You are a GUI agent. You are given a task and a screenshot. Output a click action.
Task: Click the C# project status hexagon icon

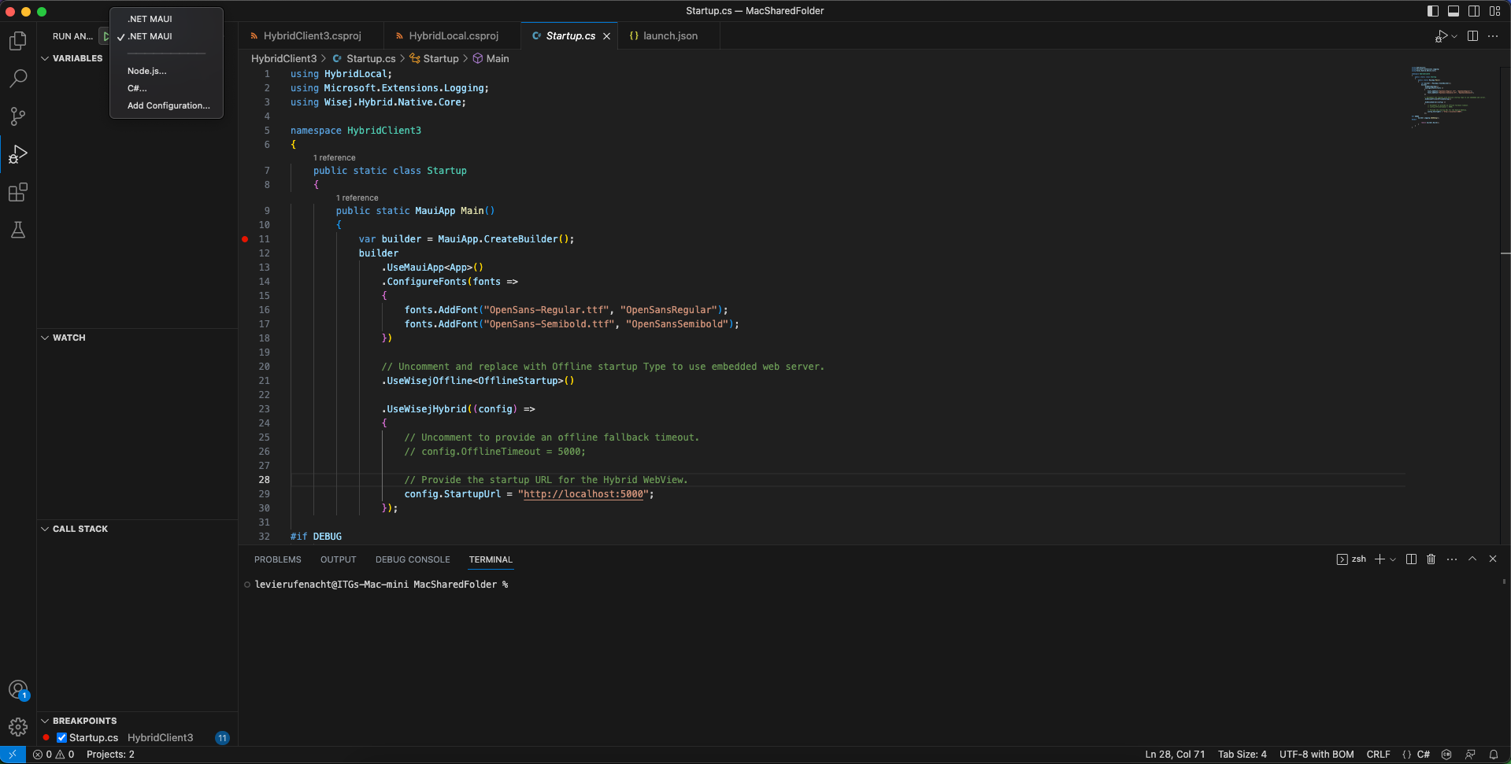[1446, 755]
